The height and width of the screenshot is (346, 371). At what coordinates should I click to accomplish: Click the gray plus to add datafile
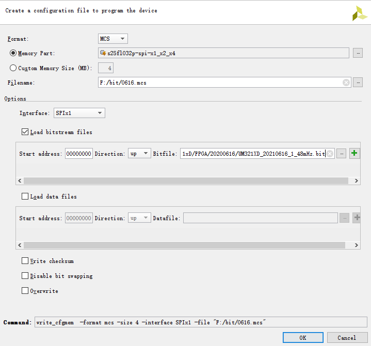(357, 218)
